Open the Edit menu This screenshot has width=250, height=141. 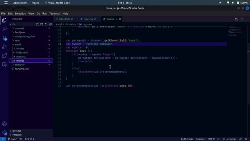[10, 14]
